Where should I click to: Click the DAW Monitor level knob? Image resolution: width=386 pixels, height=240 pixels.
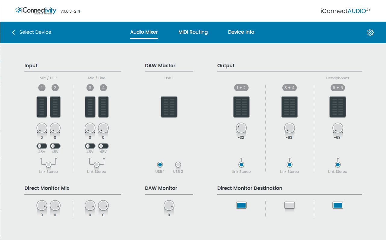[169, 205]
